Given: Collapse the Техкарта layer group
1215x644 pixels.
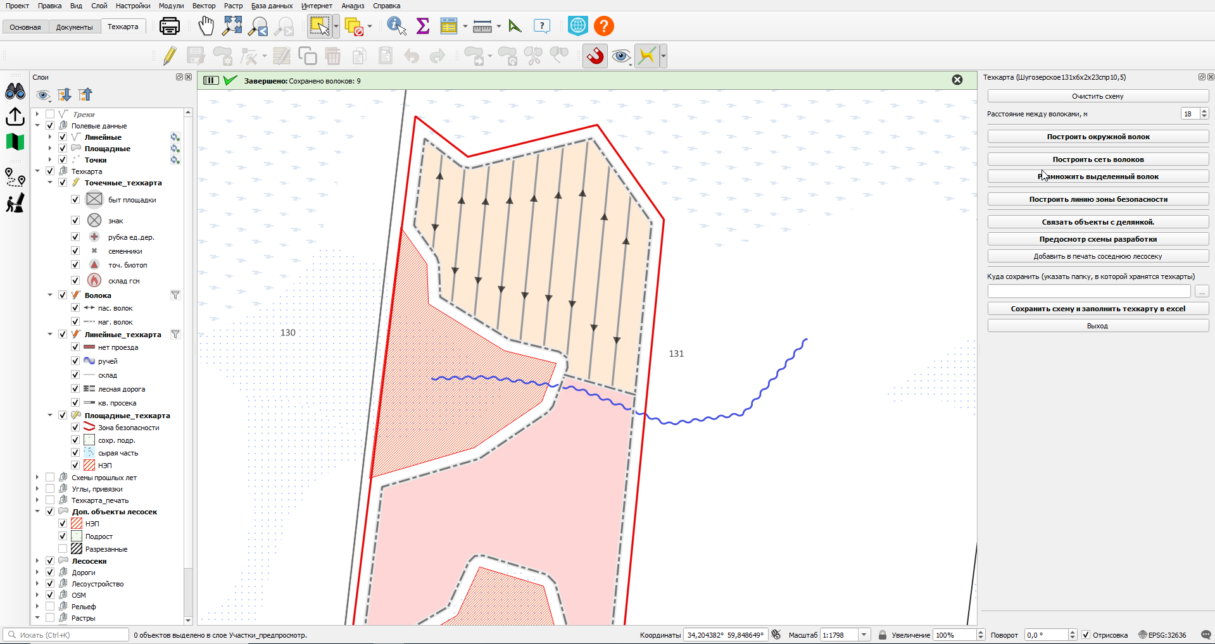Looking at the screenshot, I should [x=37, y=171].
